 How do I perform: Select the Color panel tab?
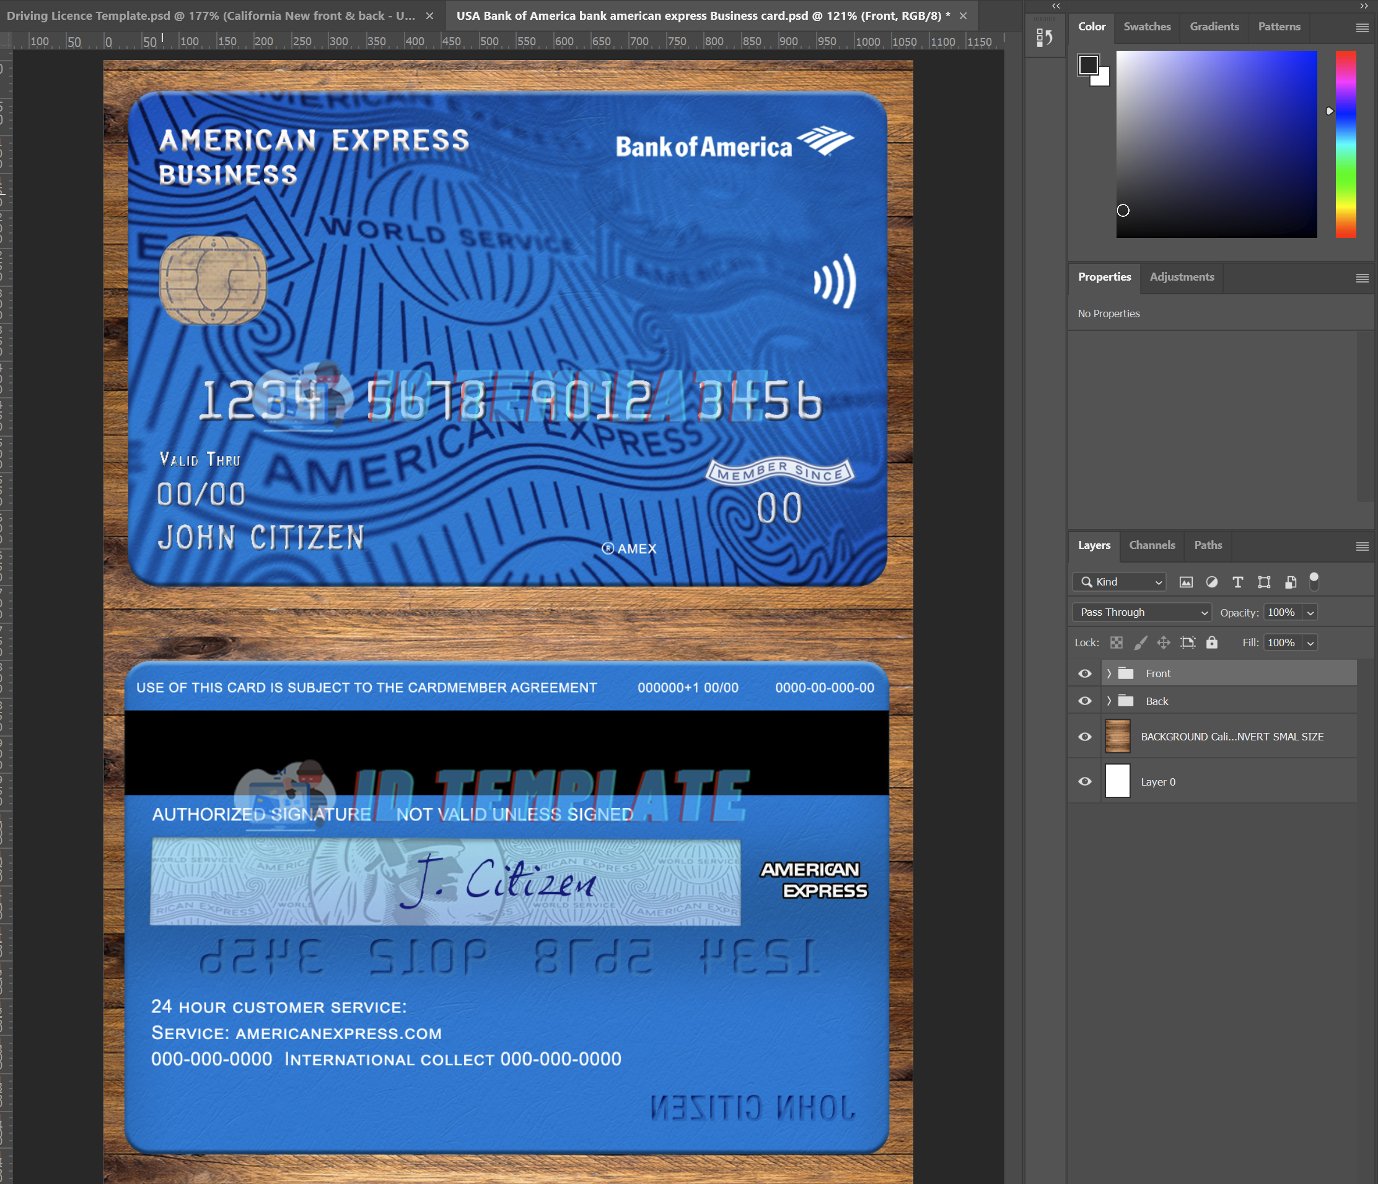point(1092,27)
